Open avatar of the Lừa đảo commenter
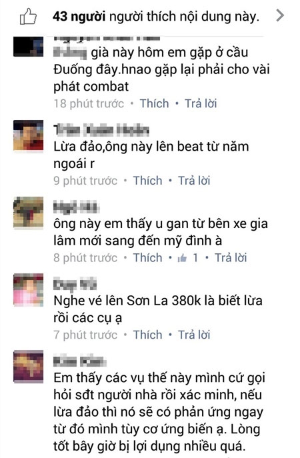 coord(29,135)
